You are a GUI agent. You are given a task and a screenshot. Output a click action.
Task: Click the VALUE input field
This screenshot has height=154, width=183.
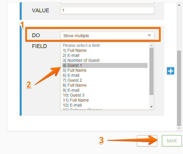tap(107, 11)
